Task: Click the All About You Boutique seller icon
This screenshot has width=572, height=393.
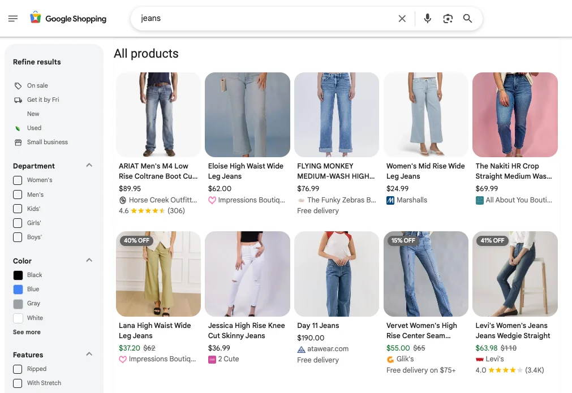Action: 479,200
